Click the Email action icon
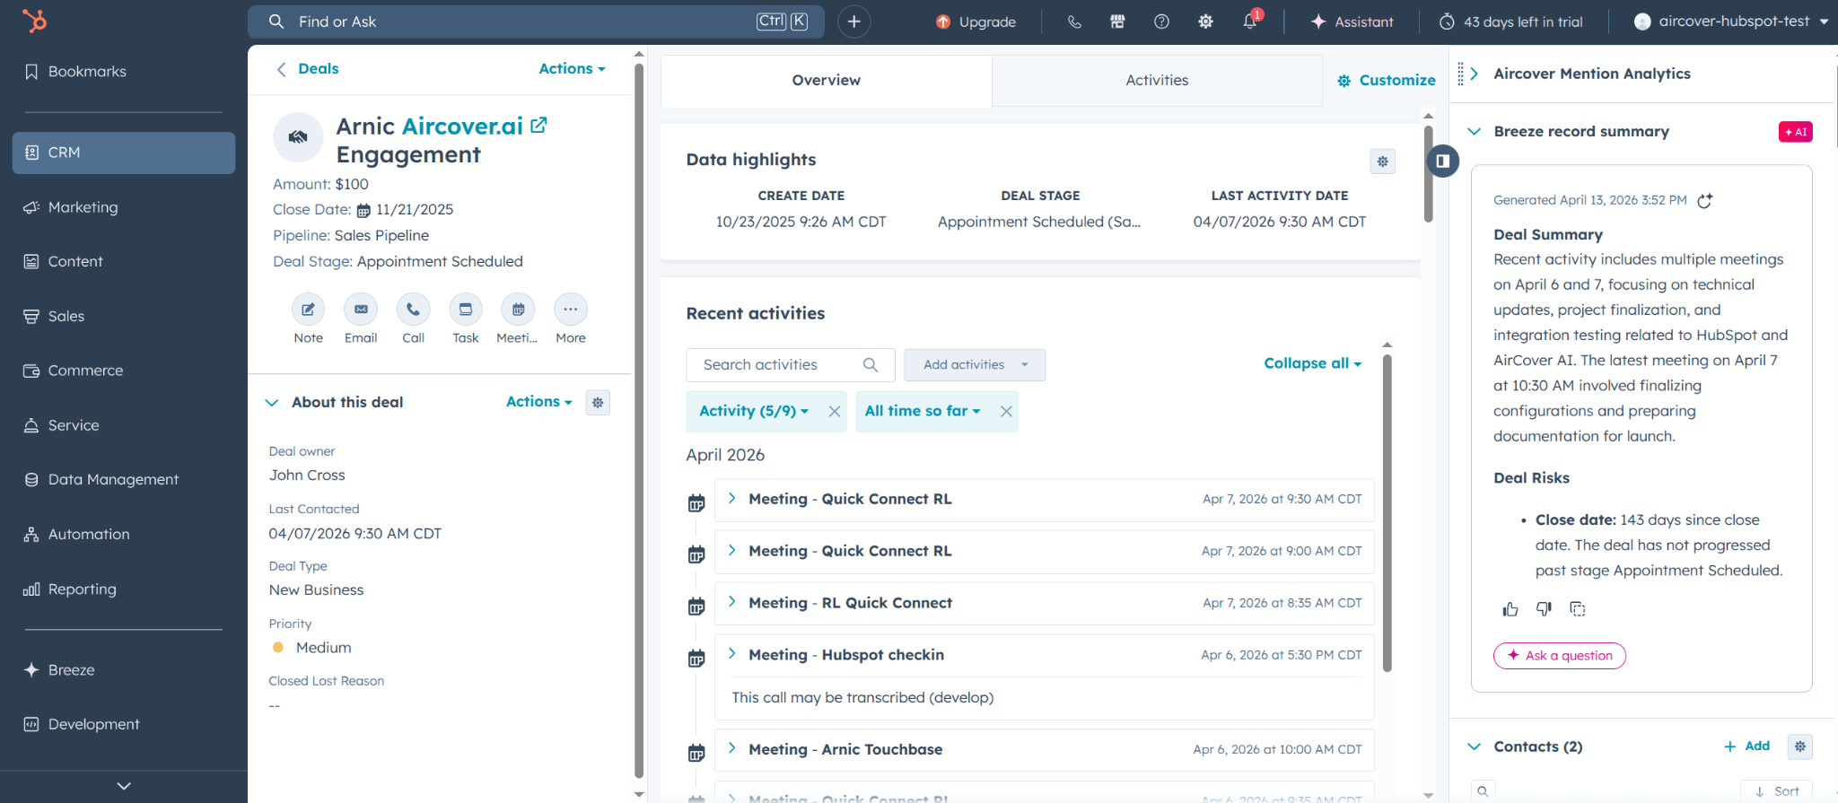The height and width of the screenshot is (803, 1838). [361, 310]
